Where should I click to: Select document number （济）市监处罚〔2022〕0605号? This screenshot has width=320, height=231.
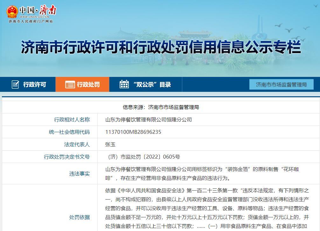coord(143,157)
